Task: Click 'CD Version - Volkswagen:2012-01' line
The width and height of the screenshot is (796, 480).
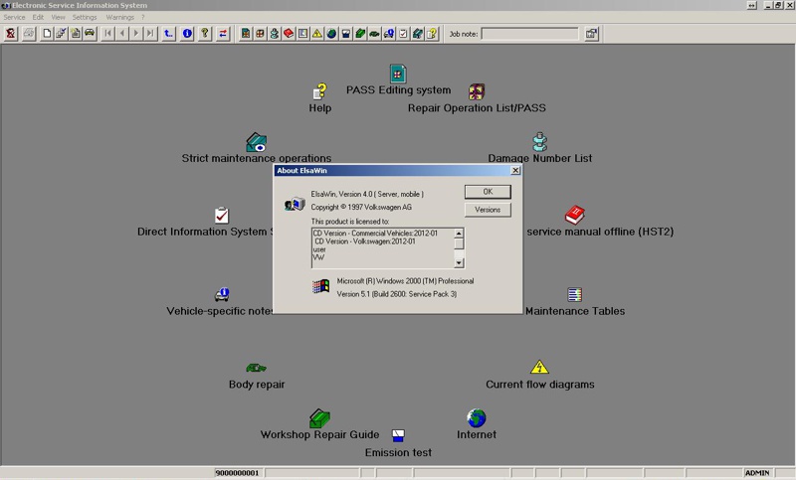Action: pyautogui.click(x=365, y=241)
